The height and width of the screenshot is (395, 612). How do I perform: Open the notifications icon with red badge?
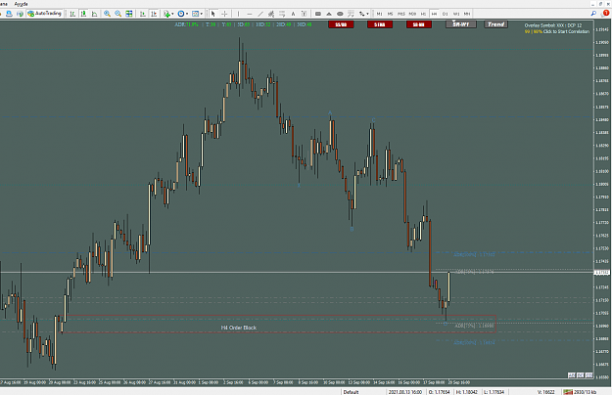coord(605,14)
